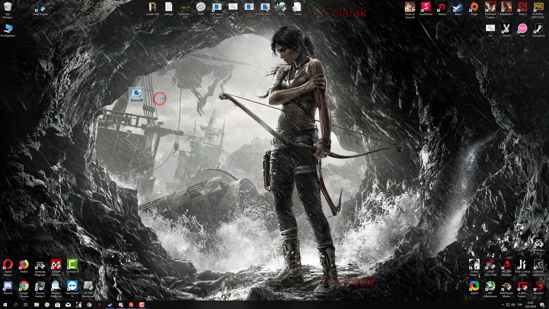
Task: Open Killer Control Center shortcut
Action: (522, 268)
